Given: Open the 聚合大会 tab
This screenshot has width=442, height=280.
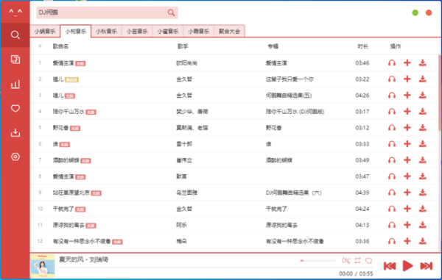Looking at the screenshot, I should pos(229,31).
